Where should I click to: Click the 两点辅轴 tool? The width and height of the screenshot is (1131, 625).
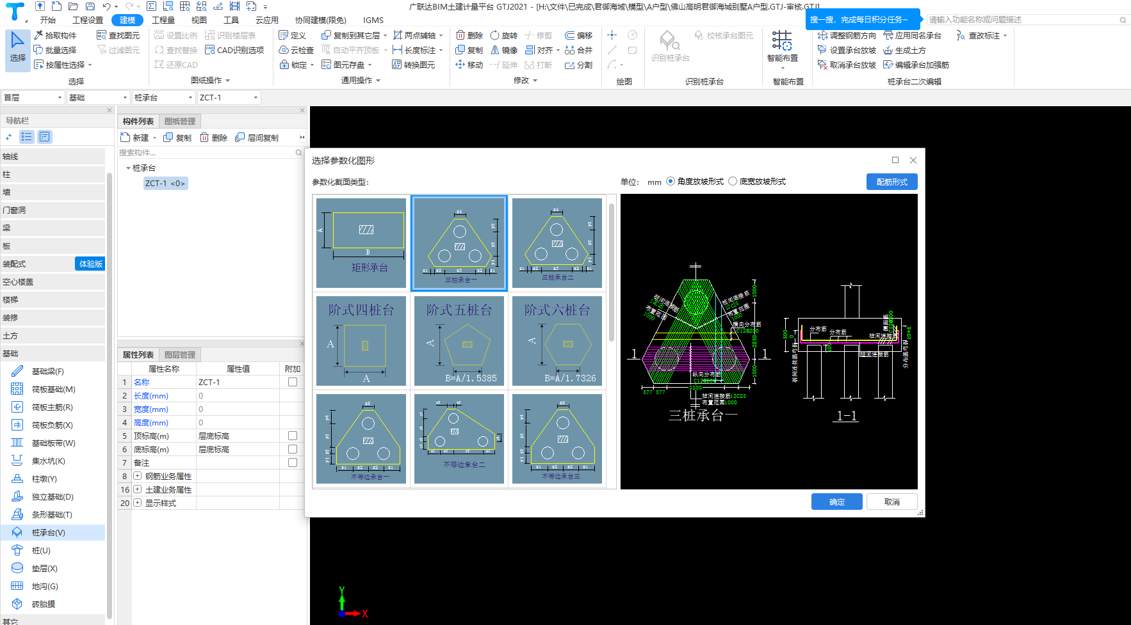(414, 35)
